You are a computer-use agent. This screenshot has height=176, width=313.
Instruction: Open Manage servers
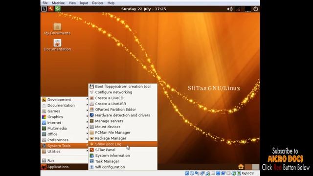point(123,121)
